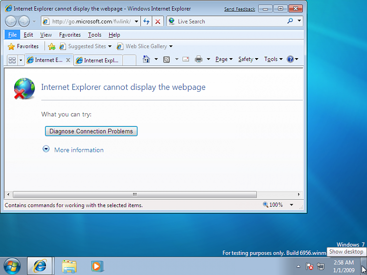367x275 pixels.
Task: Click the globe with red X error icon
Action: (x=24, y=88)
